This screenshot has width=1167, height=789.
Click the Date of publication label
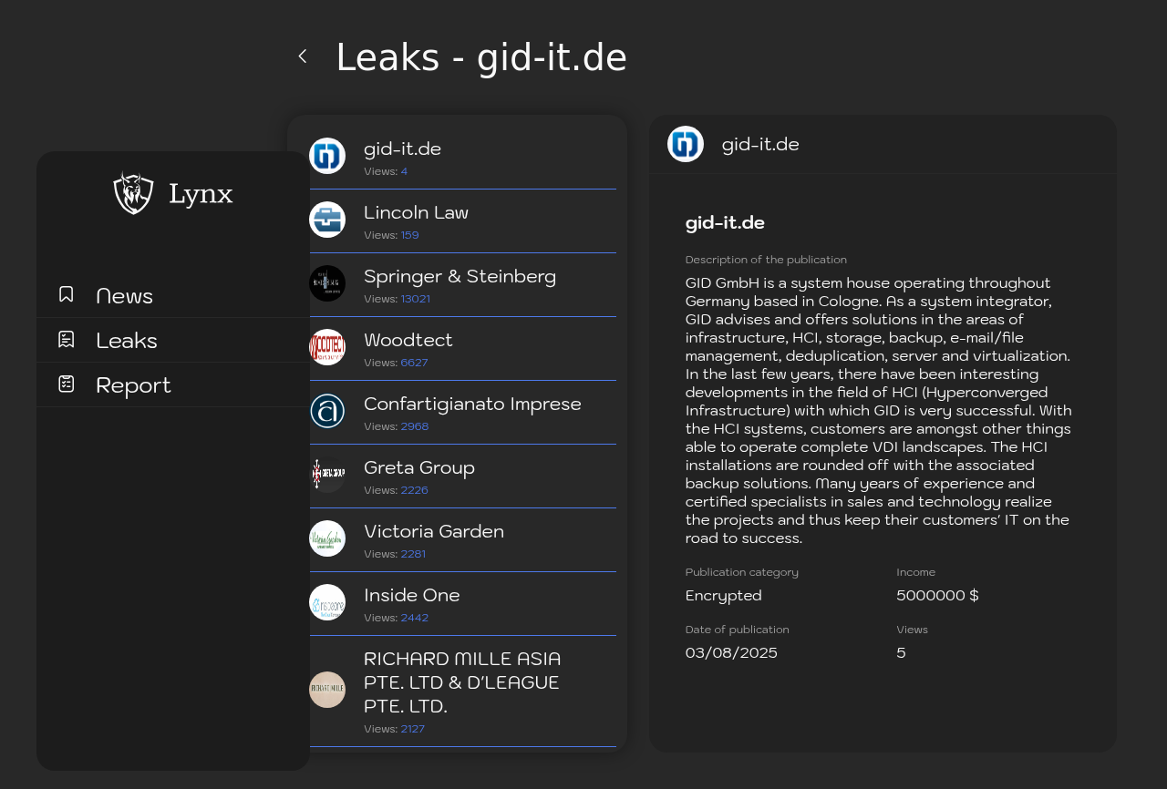pos(738,630)
